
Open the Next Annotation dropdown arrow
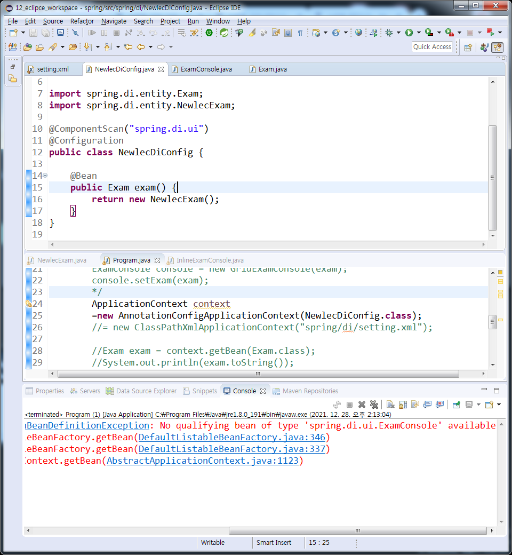pyautogui.click(x=98, y=47)
